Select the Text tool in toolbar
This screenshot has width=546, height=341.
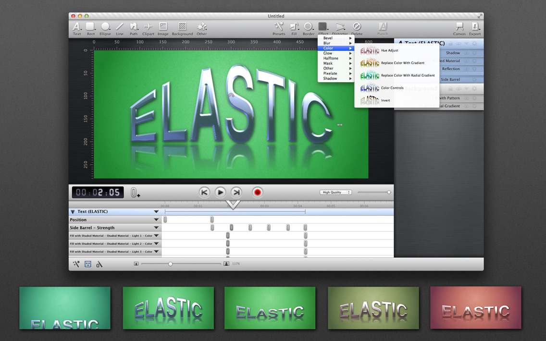pyautogui.click(x=76, y=28)
